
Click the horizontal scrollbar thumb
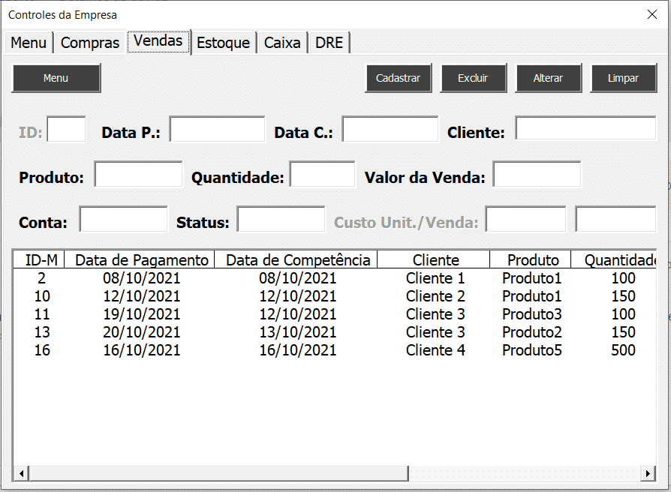[x=218, y=473]
